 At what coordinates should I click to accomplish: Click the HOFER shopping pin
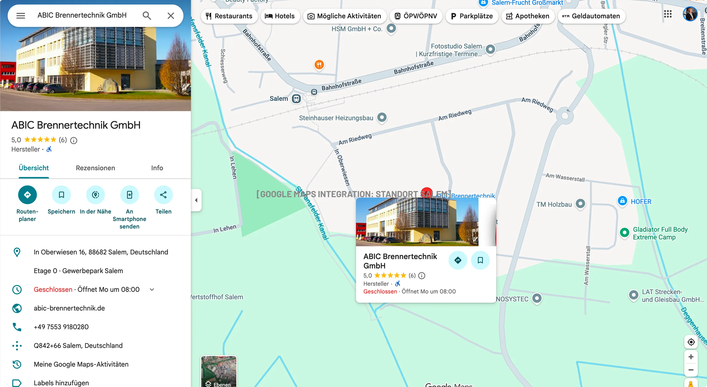point(622,201)
